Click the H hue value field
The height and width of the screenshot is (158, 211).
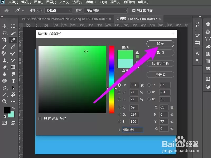tap(134, 85)
